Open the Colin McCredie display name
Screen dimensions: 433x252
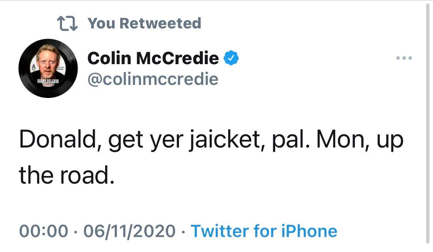pos(153,58)
